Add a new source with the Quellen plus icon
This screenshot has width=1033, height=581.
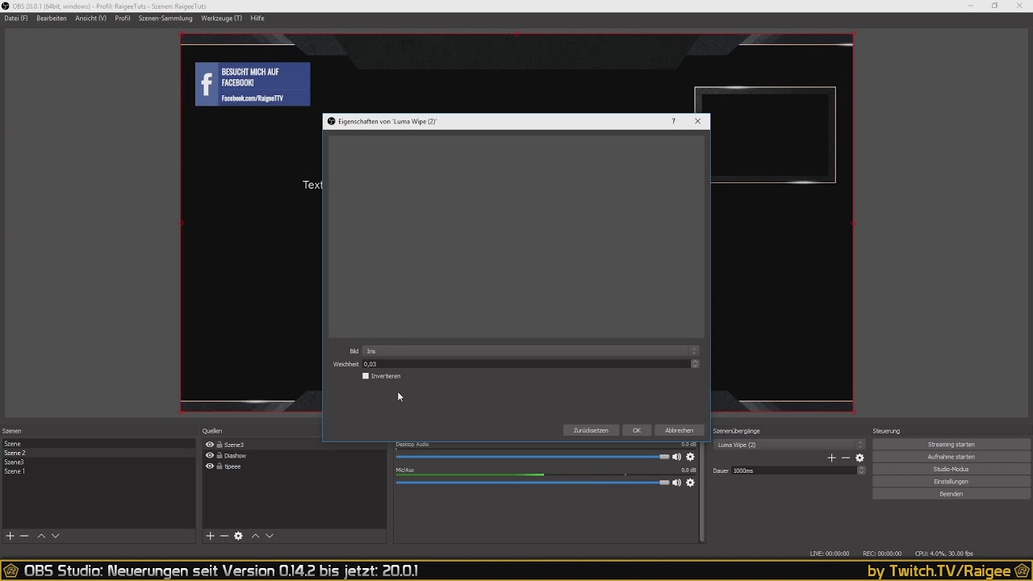210,536
